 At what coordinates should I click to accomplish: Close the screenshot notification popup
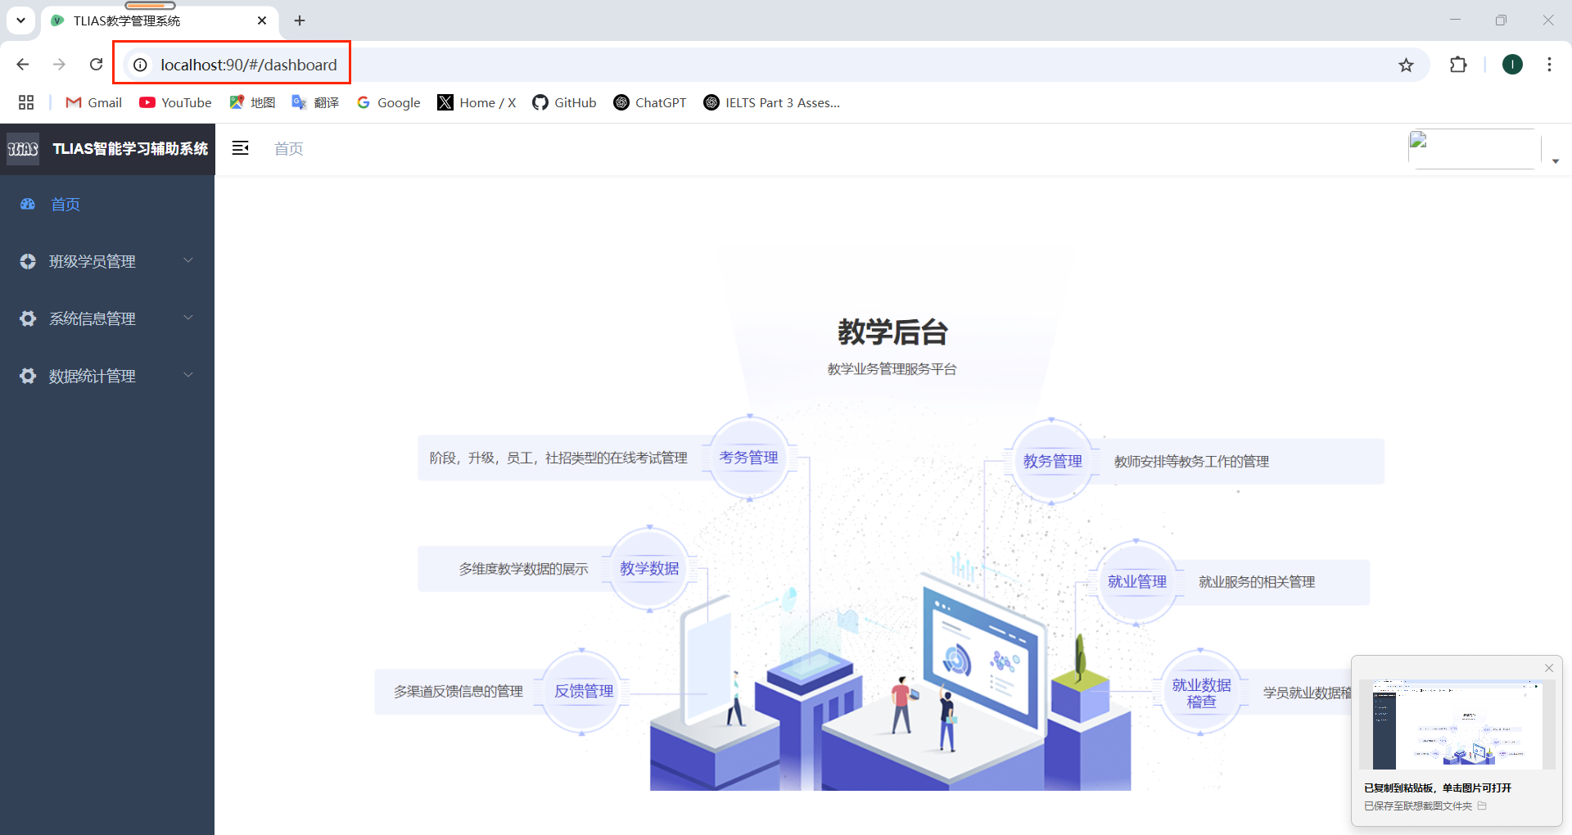point(1549,668)
